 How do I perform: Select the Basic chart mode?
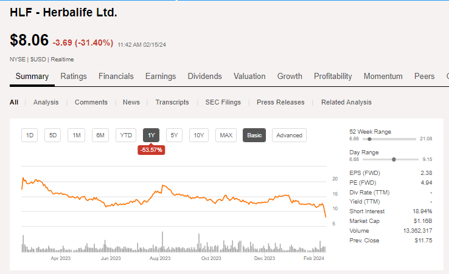254,135
